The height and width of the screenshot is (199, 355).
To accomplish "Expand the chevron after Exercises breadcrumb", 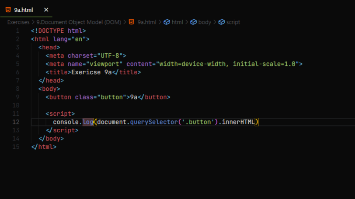I will tap(33, 22).
